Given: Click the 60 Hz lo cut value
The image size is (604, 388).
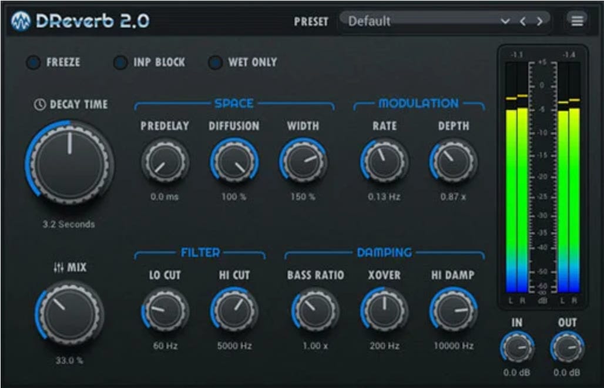Looking at the screenshot, I should click(165, 346).
